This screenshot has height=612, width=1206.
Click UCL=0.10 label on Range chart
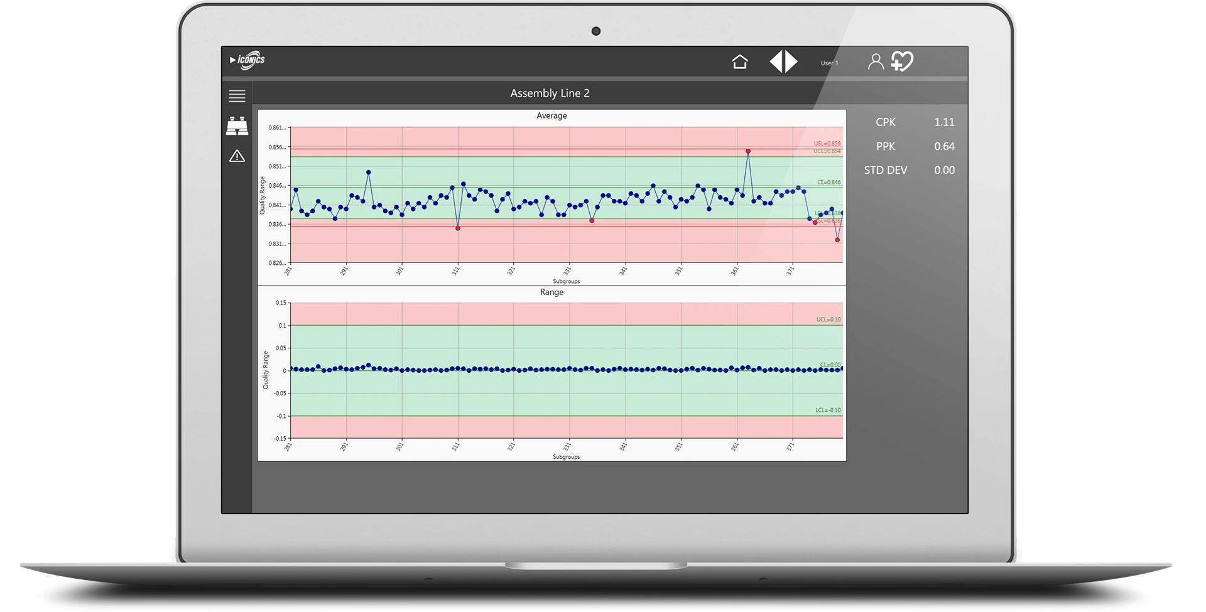[x=828, y=319]
